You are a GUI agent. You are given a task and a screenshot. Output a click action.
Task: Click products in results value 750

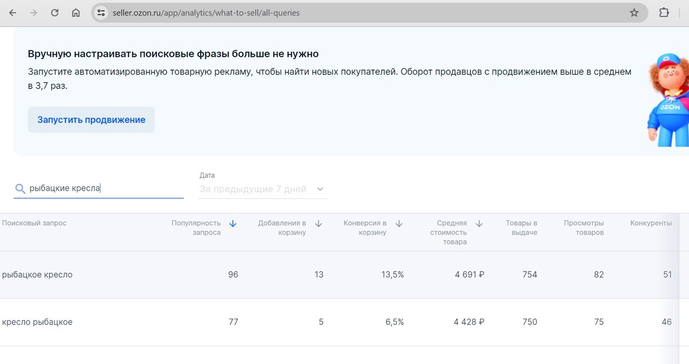pyautogui.click(x=530, y=322)
